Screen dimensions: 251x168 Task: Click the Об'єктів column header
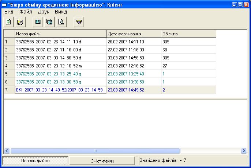coord(188,34)
